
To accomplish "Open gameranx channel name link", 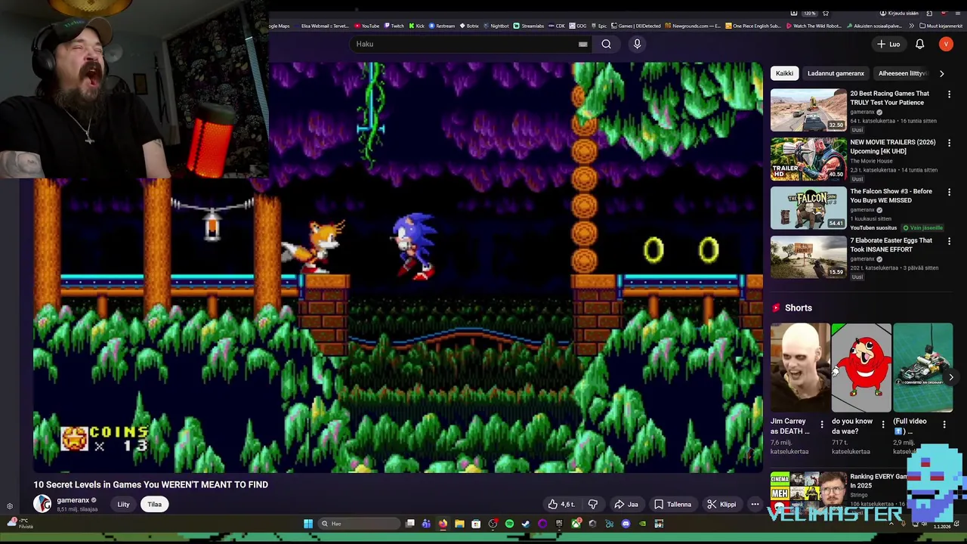I will coord(73,500).
